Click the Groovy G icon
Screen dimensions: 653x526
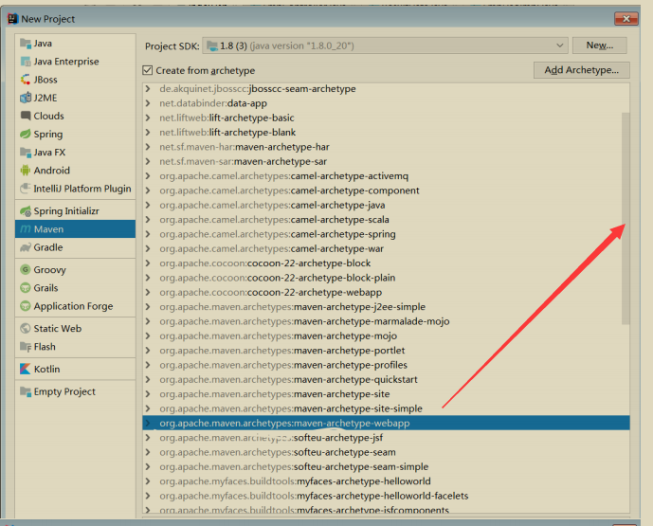pos(26,270)
